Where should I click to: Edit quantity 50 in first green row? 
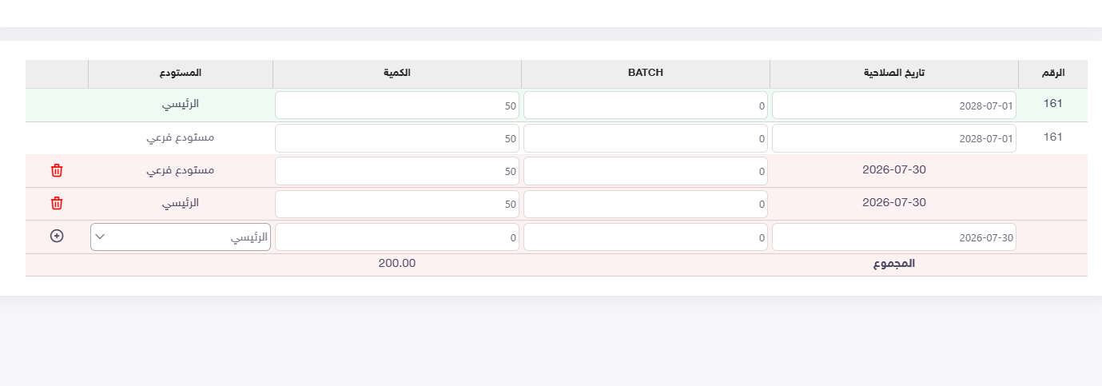tap(397, 105)
